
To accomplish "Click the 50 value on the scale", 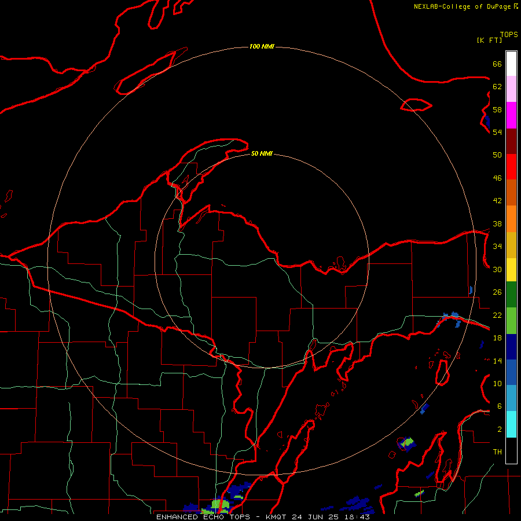I will [x=497, y=155].
